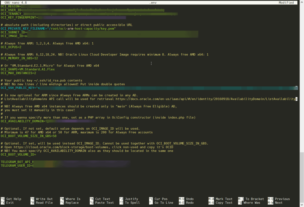Click the 'you must set it manually' comment
Screen dimensions: 304x207
point(38,110)
